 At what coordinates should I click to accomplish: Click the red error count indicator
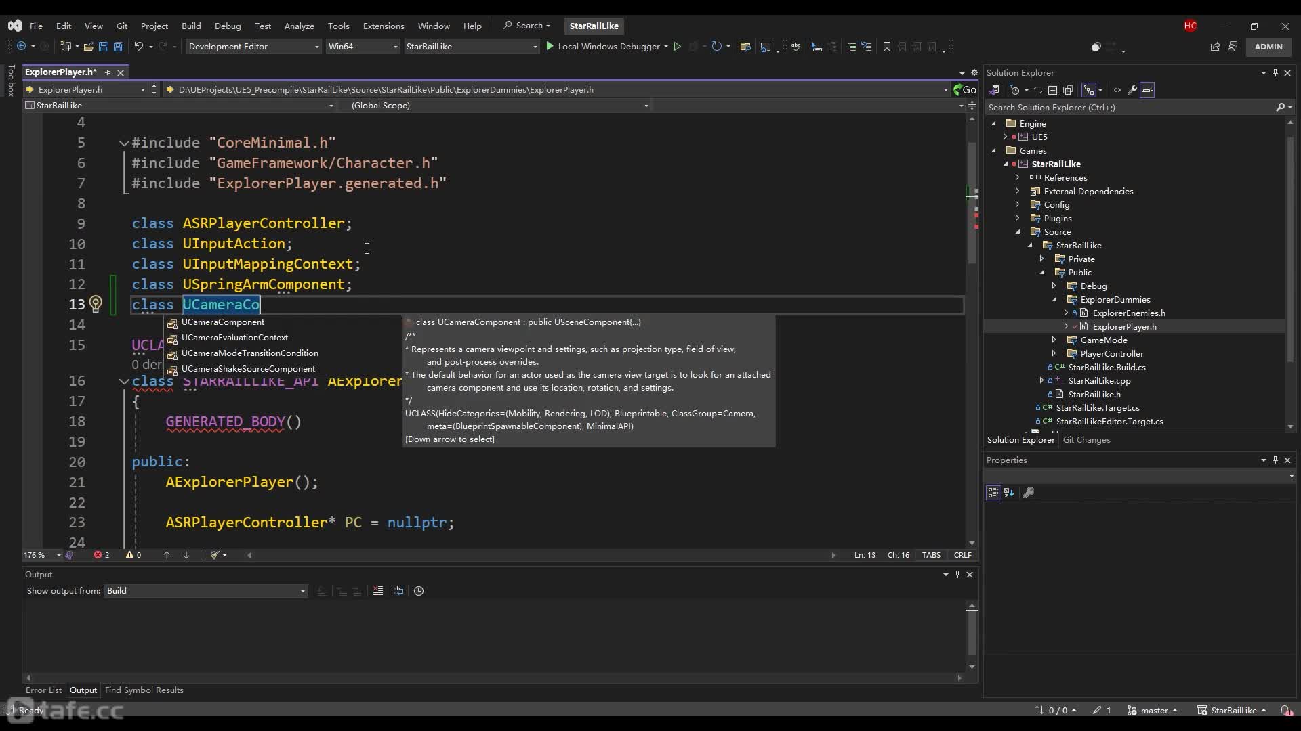pyautogui.click(x=102, y=555)
